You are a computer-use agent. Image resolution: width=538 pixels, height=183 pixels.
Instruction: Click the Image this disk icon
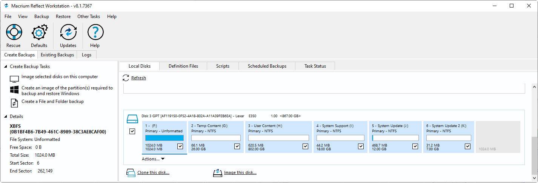[218, 173]
